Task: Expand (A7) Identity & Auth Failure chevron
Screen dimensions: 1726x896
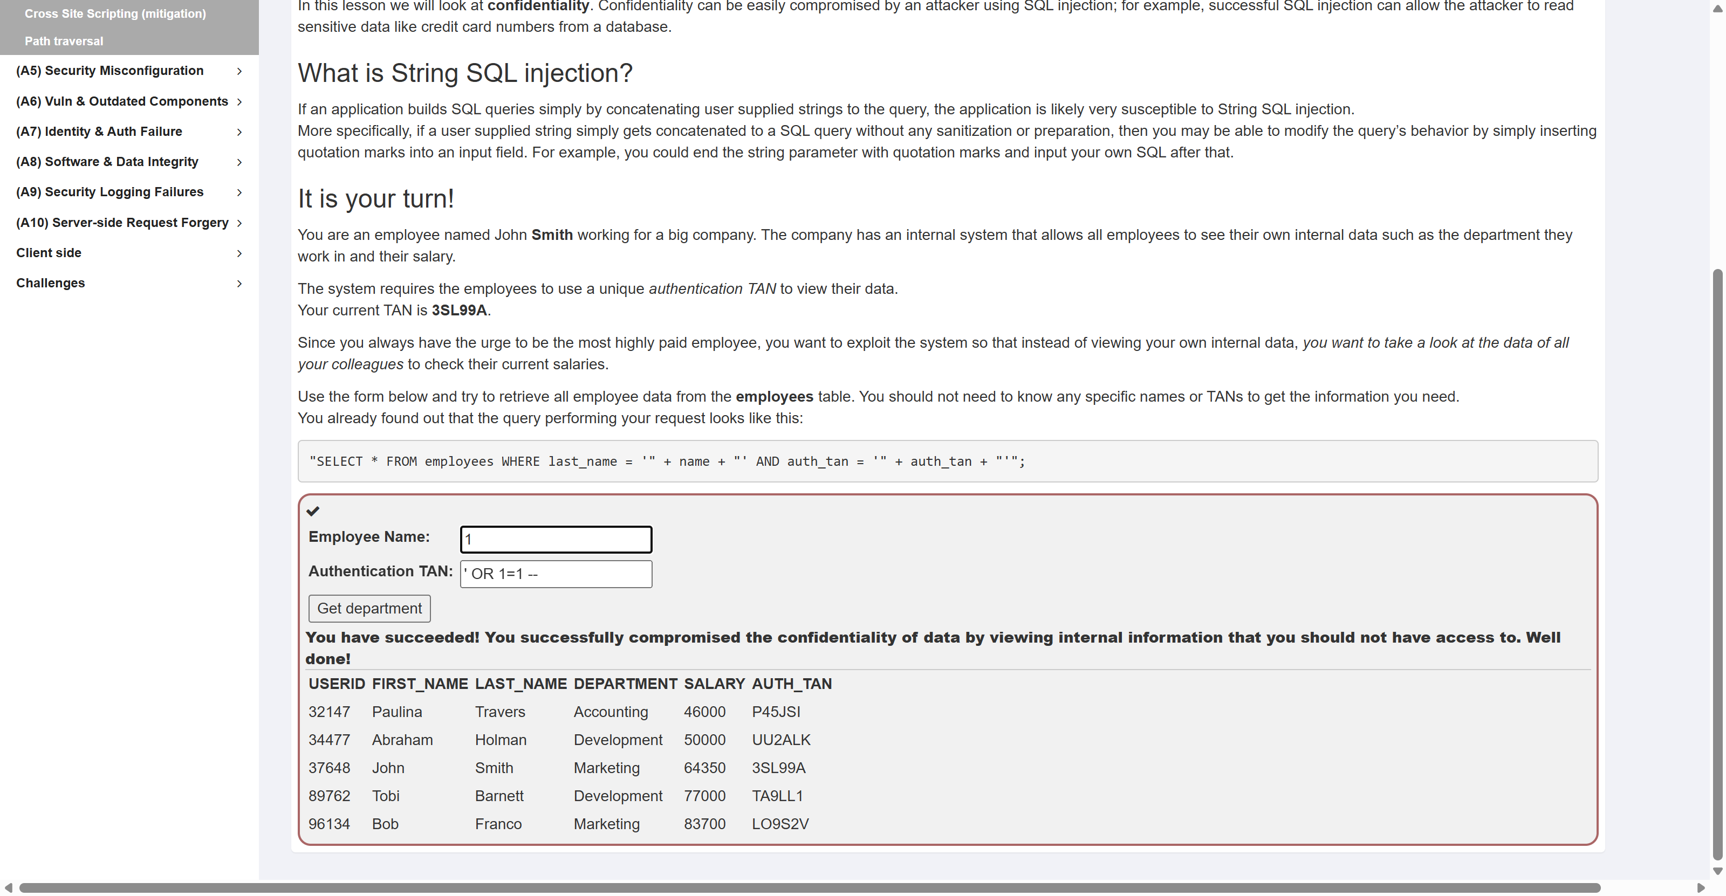Action: pyautogui.click(x=239, y=132)
